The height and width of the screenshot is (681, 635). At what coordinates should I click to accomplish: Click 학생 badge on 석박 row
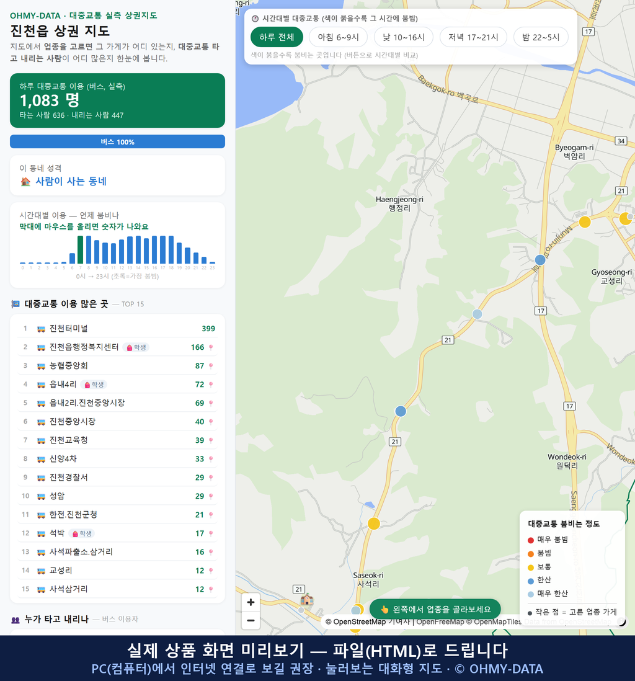[82, 534]
